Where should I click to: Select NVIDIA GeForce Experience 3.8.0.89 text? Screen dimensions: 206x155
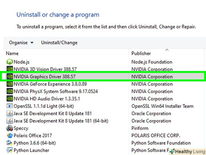coord(50,84)
